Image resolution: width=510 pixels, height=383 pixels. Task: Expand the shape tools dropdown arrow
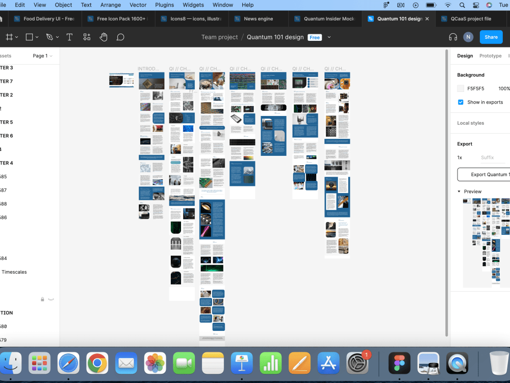37,37
